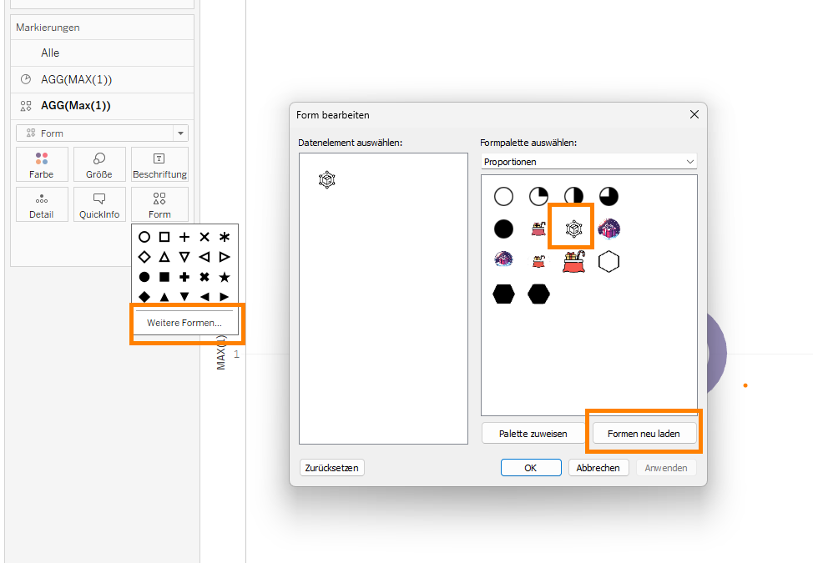The height and width of the screenshot is (563, 813).
Task: Pick the filled downward triangle shape
Action: click(x=184, y=297)
